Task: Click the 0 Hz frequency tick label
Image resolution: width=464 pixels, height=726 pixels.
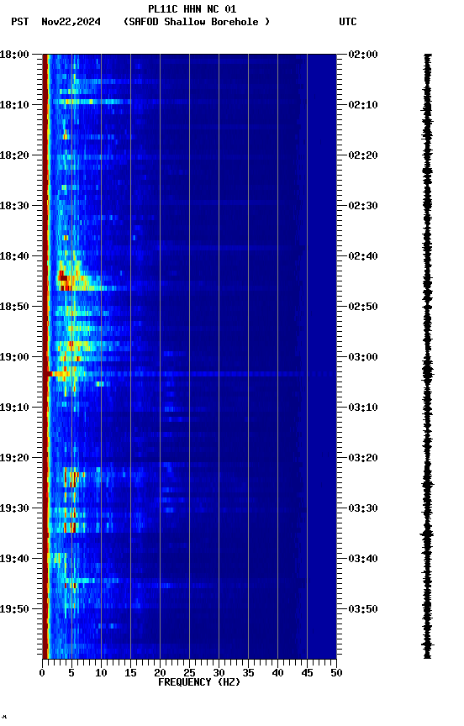Action: tap(42, 673)
